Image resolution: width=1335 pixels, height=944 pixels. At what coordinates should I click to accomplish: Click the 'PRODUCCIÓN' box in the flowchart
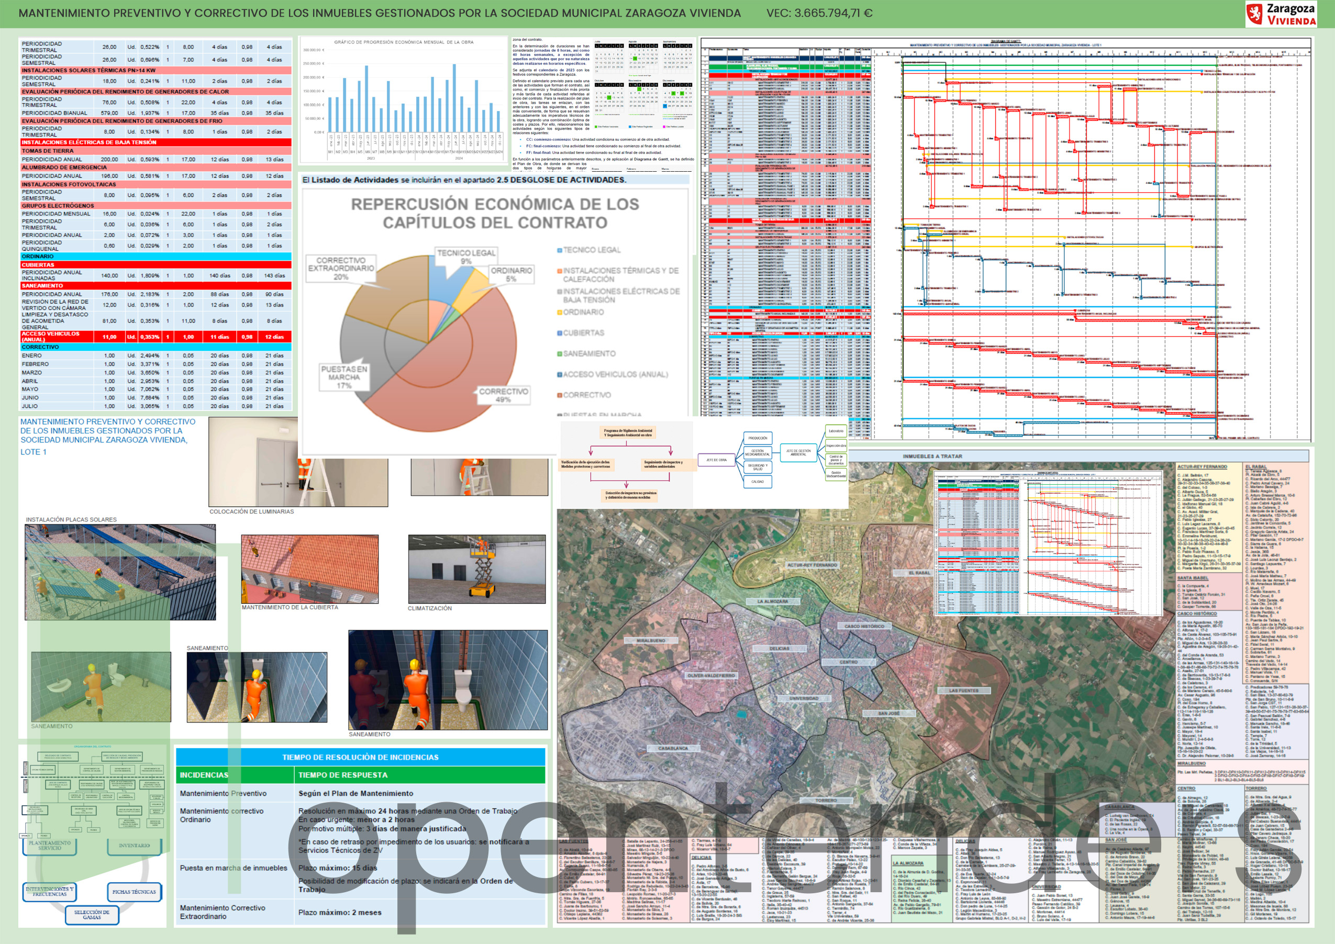[758, 438]
